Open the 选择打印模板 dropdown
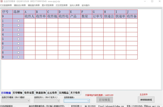This screenshot has width=163, height=107. (x=16, y=100)
